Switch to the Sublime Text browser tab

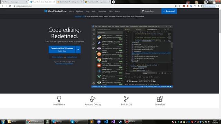pos(70,2)
